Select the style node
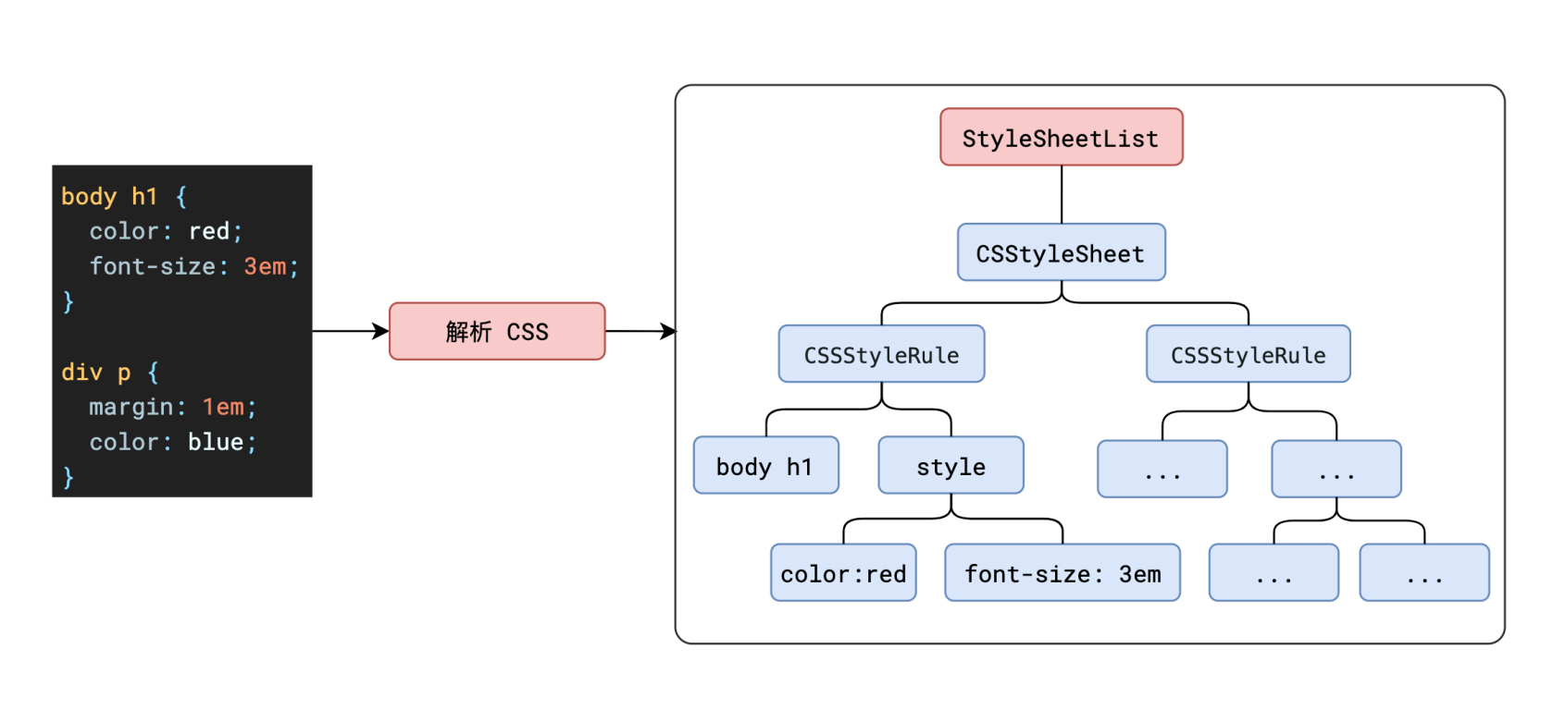 [951, 466]
